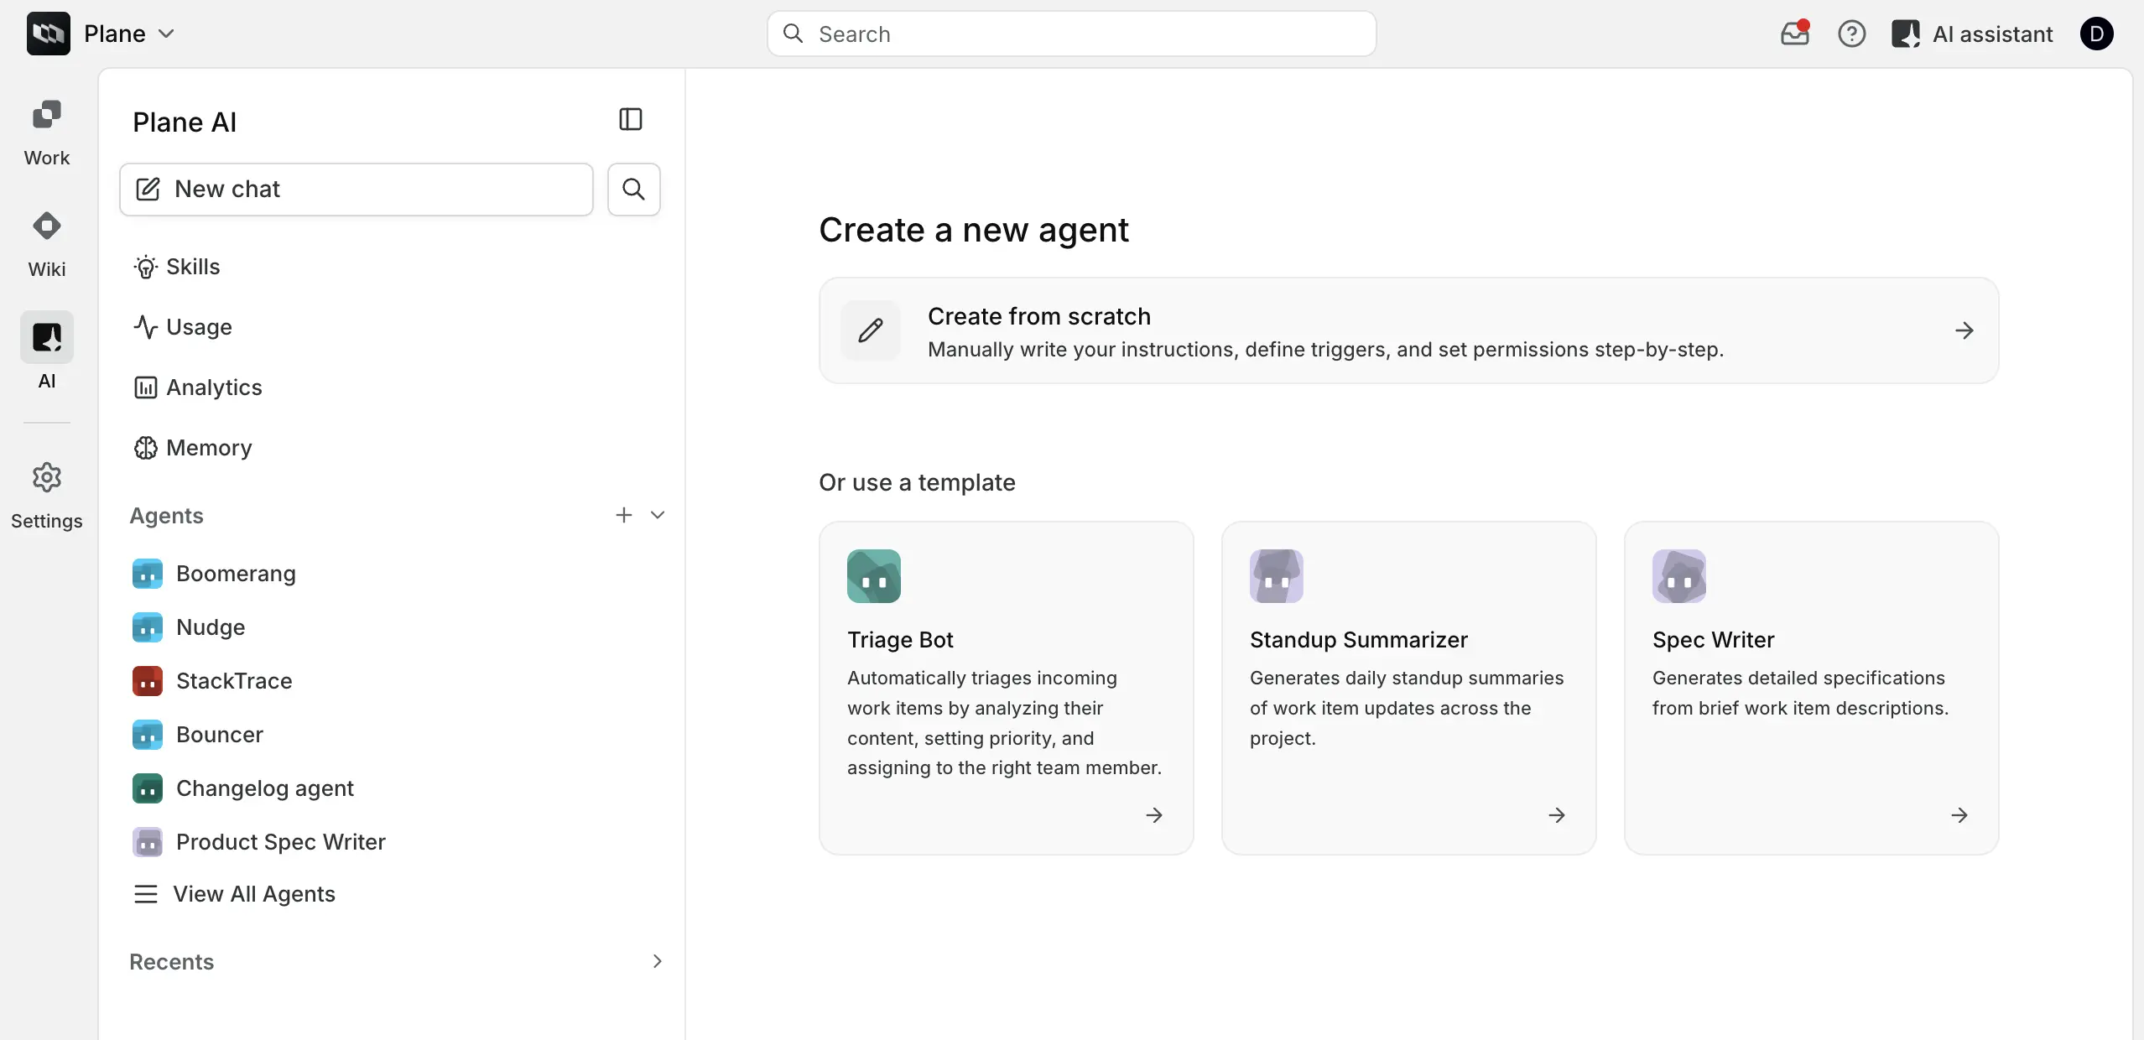
Task: Open the Bouncer agent
Action: coord(198,735)
